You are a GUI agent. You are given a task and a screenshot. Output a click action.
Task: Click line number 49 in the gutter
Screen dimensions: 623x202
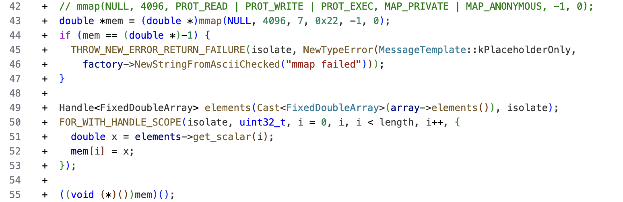(14, 108)
